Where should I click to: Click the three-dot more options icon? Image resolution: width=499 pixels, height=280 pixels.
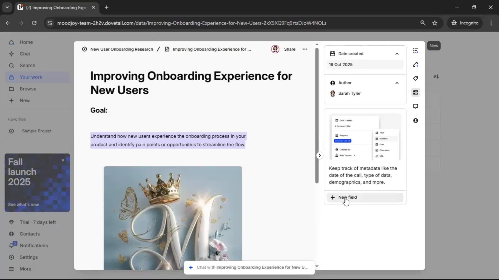pyautogui.click(x=305, y=49)
